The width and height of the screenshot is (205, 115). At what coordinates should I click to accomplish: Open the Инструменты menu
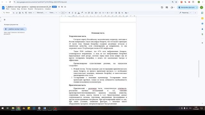[39, 9]
